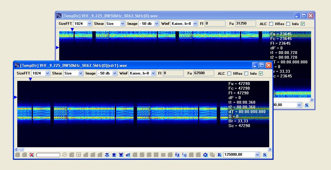The width and height of the screenshot is (331, 170).
Task: Uncheck Info checkbox in the back window
Action: pyautogui.click(x=303, y=24)
